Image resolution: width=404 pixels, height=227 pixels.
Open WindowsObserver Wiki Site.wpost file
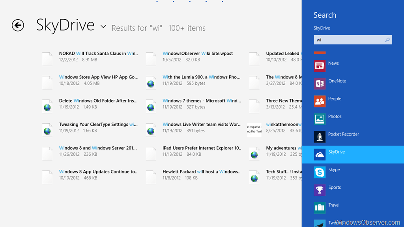pos(198,54)
